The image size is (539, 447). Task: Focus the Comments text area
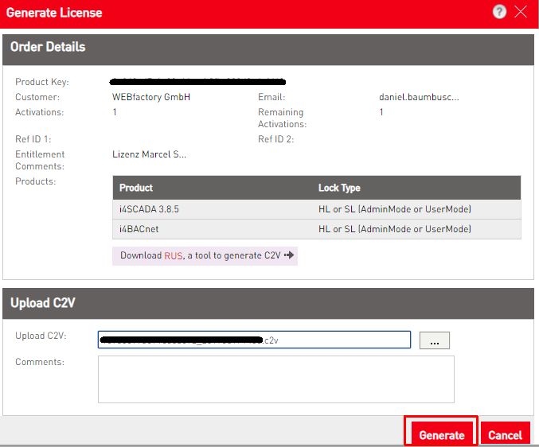click(x=275, y=379)
